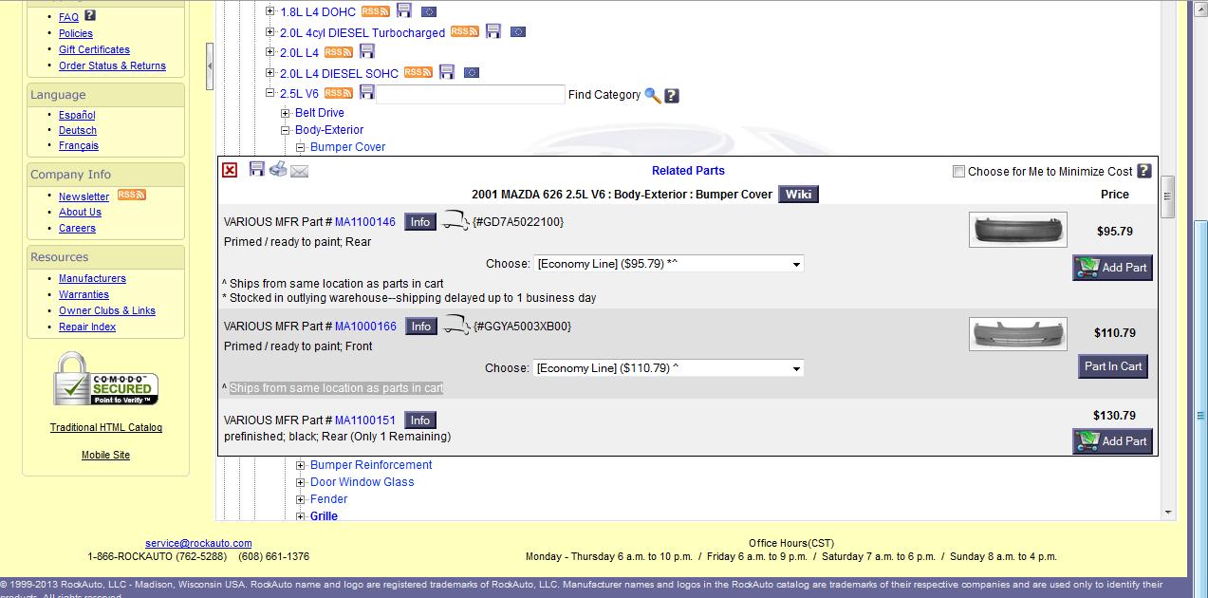
Task: Collapse the Body-Exterior category
Action: pos(286,130)
